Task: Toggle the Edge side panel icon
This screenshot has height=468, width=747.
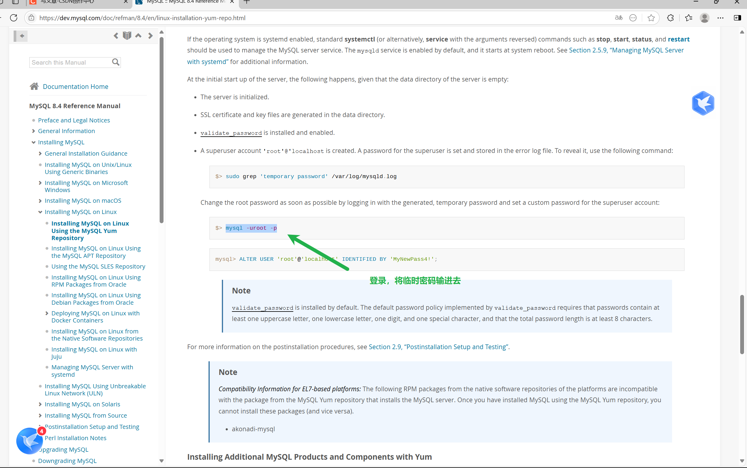Action: tap(738, 18)
